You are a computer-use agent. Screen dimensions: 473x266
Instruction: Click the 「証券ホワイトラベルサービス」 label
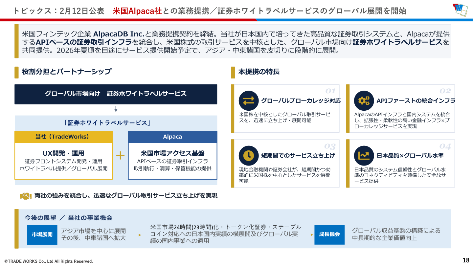click(x=107, y=123)
